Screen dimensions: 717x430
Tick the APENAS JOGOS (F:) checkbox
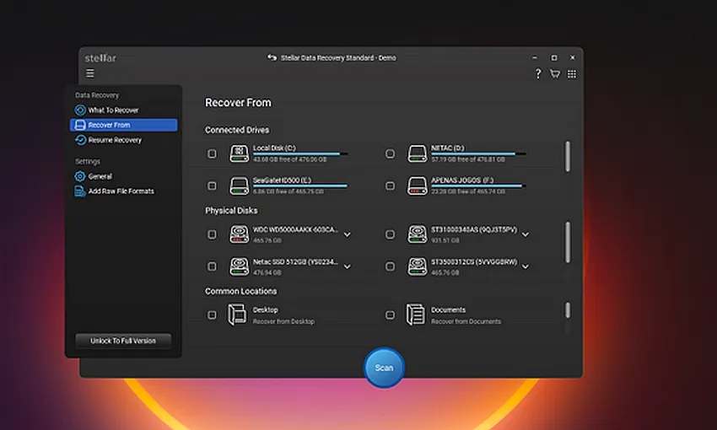[x=390, y=185]
